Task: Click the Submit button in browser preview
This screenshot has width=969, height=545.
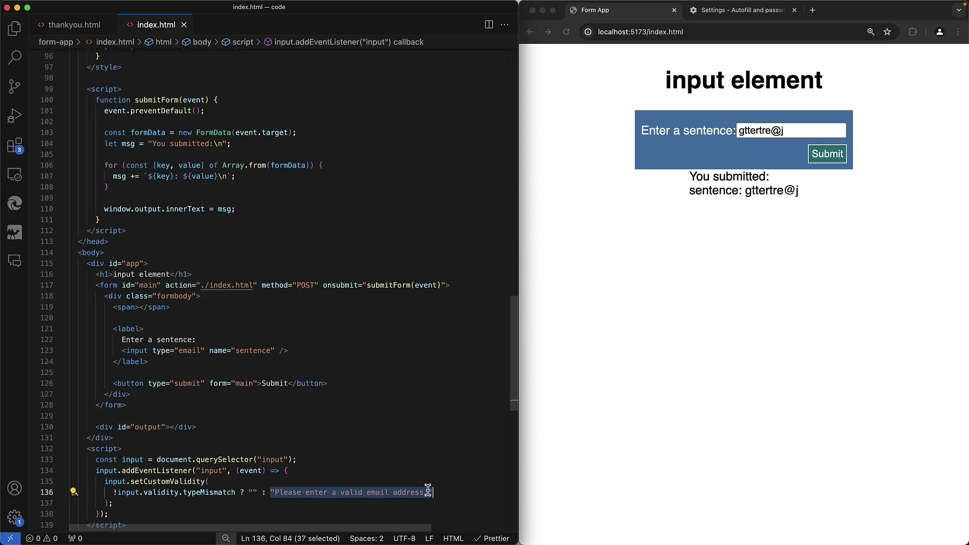Action: tap(827, 154)
